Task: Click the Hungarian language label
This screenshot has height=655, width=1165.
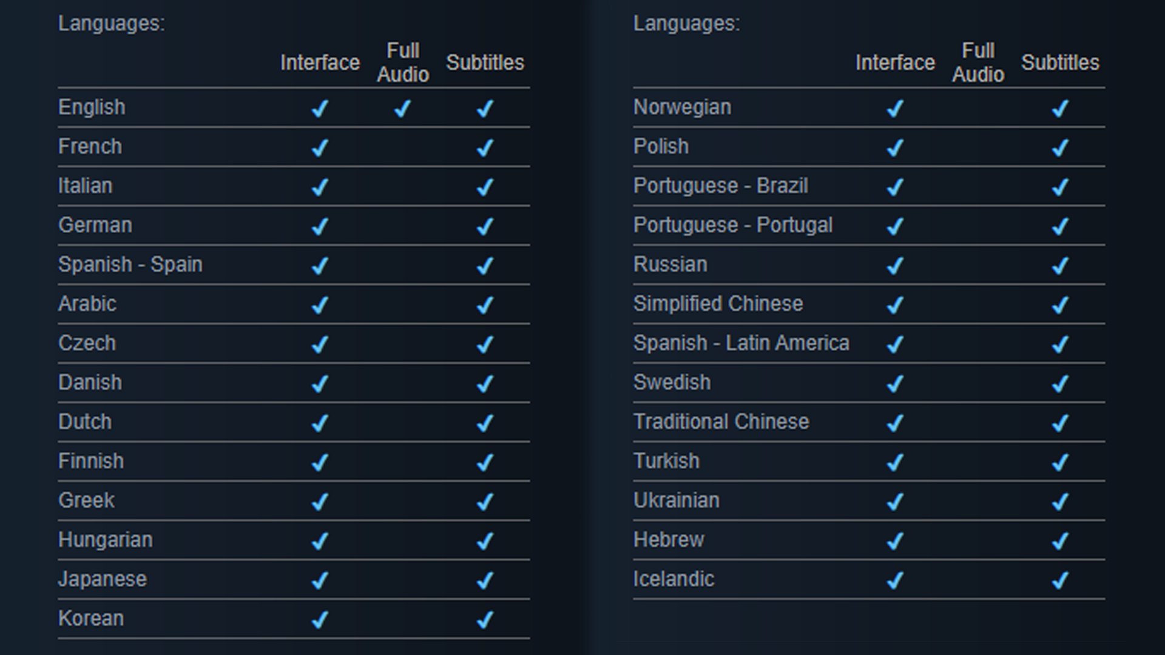Action: (x=106, y=540)
